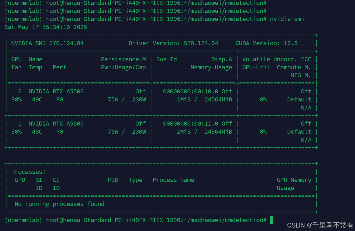Click the CUDA Version: 12.8 text
Screen dimensions: 355x231
266,43
